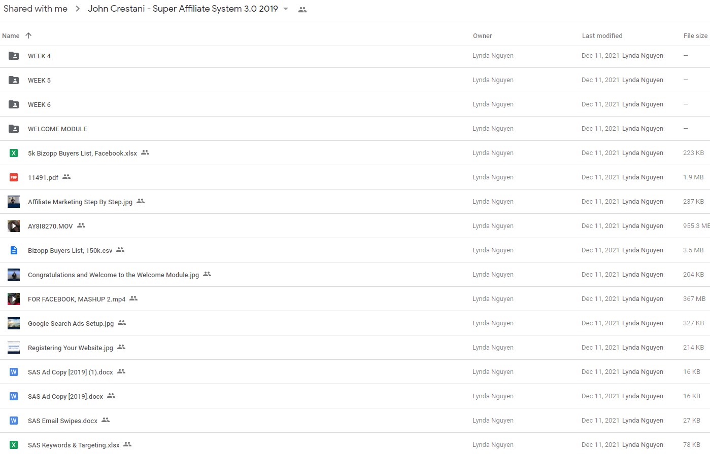Reverse sort direction arrow next to Name
This screenshot has width=710, height=455.
pos(28,35)
